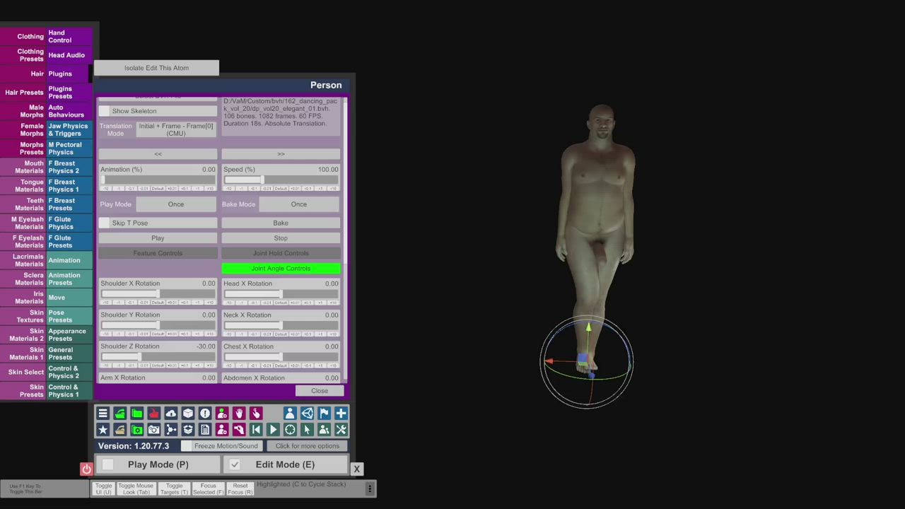The height and width of the screenshot is (509, 905).
Task: Switch to Play Mode (P)
Action: pyautogui.click(x=158, y=464)
